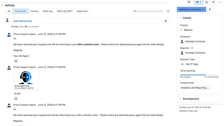Screen dimensions: 224x126
Task: Toggle the watchers eye button
Action: 198,2
